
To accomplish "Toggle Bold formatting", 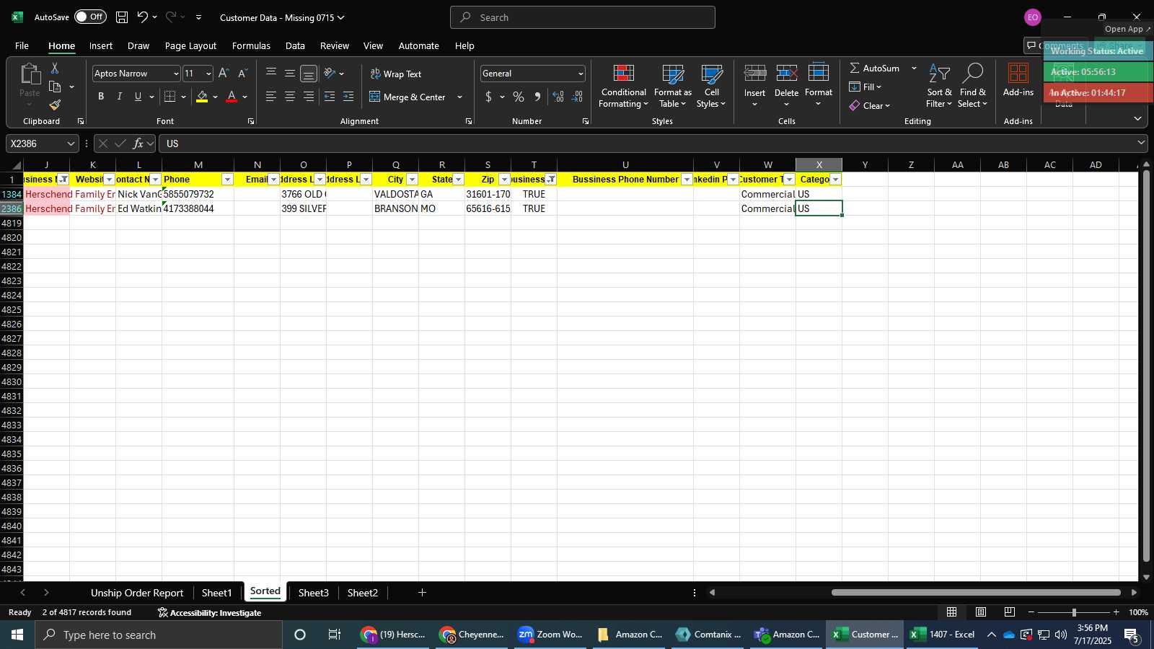I will (101, 97).
